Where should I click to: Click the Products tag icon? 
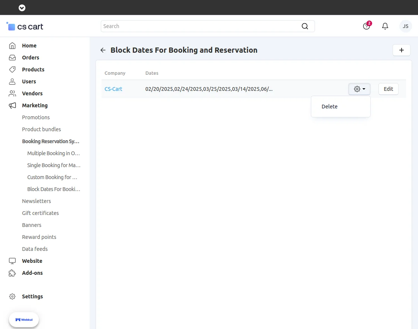pyautogui.click(x=12, y=70)
